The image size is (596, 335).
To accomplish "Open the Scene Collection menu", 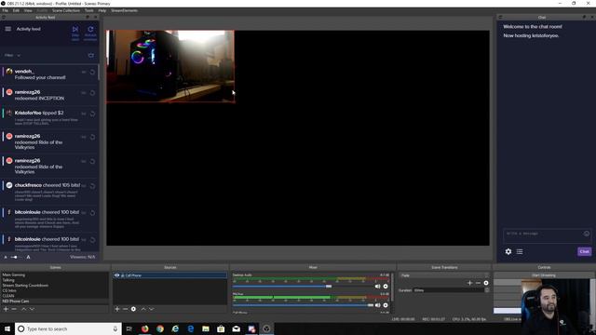I will [66, 10].
